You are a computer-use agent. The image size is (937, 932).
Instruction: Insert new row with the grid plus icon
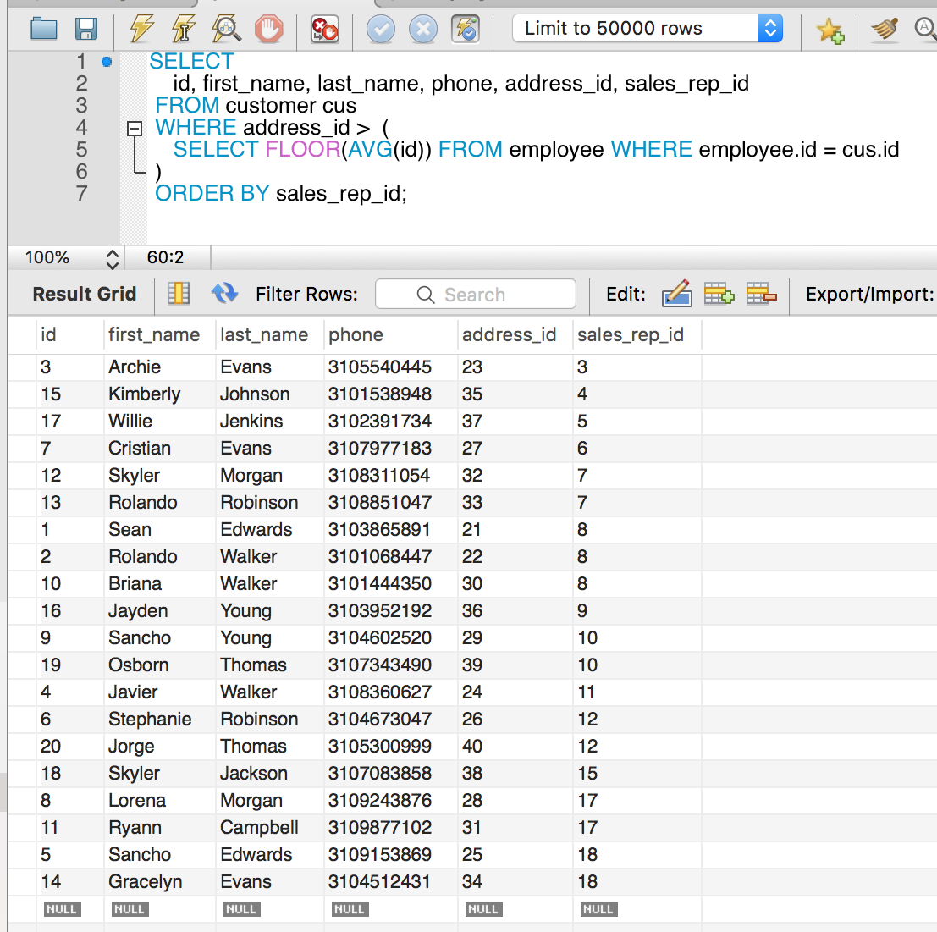coord(719,294)
